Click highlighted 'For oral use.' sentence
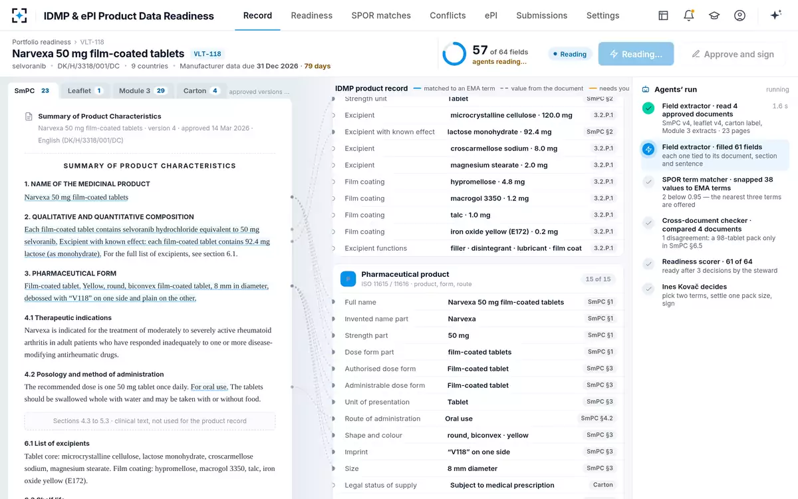This screenshot has height=499, width=798. 209,387
